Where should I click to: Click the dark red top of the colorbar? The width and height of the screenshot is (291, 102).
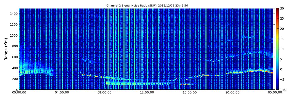(277, 10)
